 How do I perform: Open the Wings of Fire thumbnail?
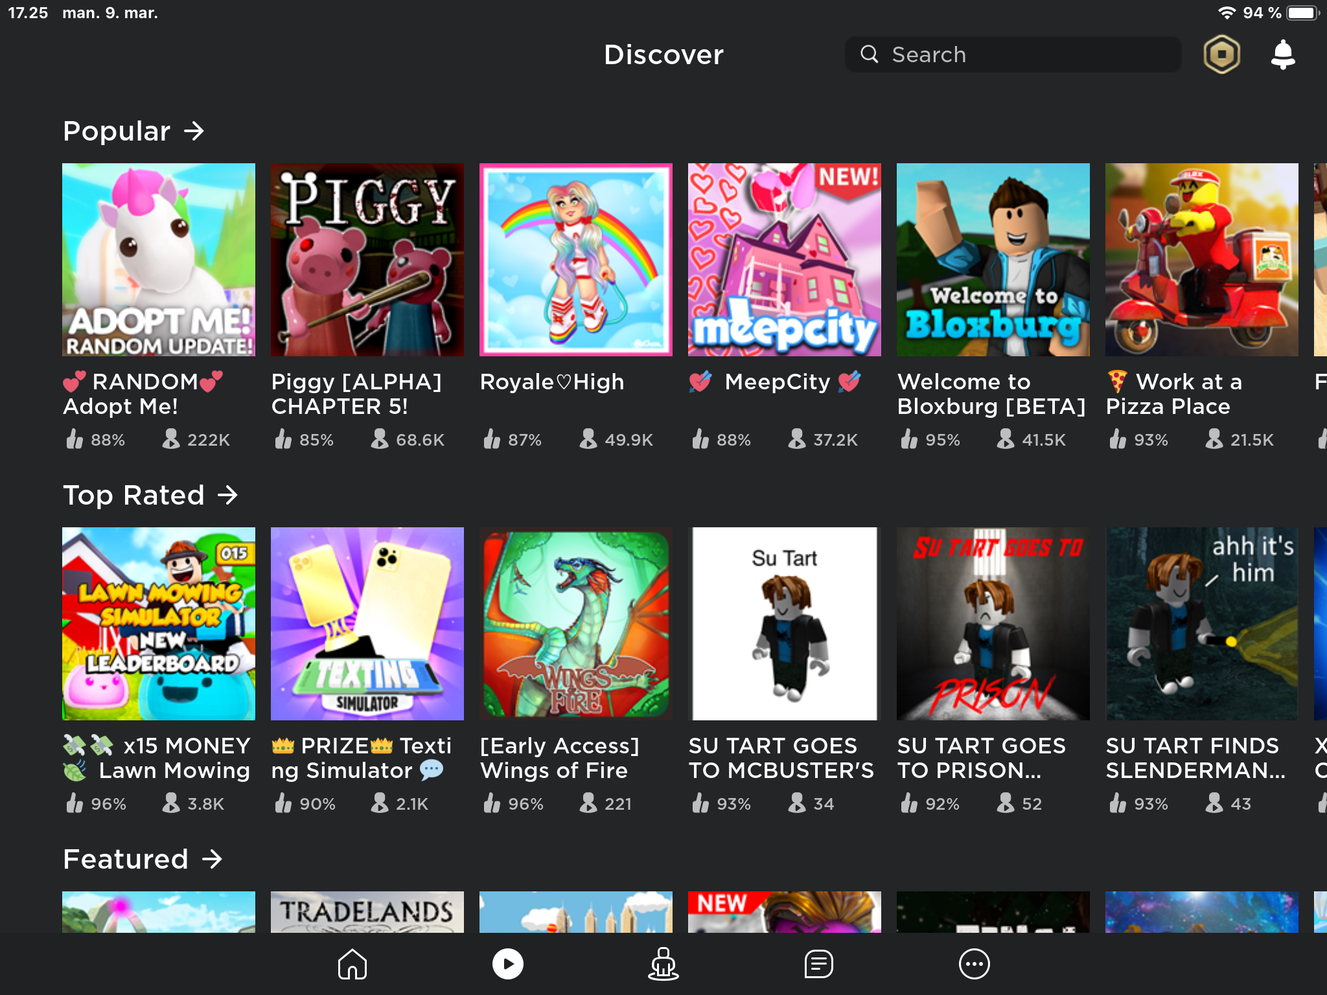576,624
